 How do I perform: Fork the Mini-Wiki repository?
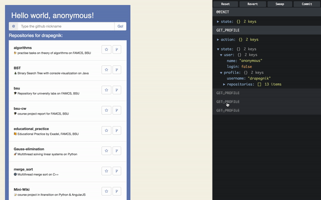tap(117, 191)
